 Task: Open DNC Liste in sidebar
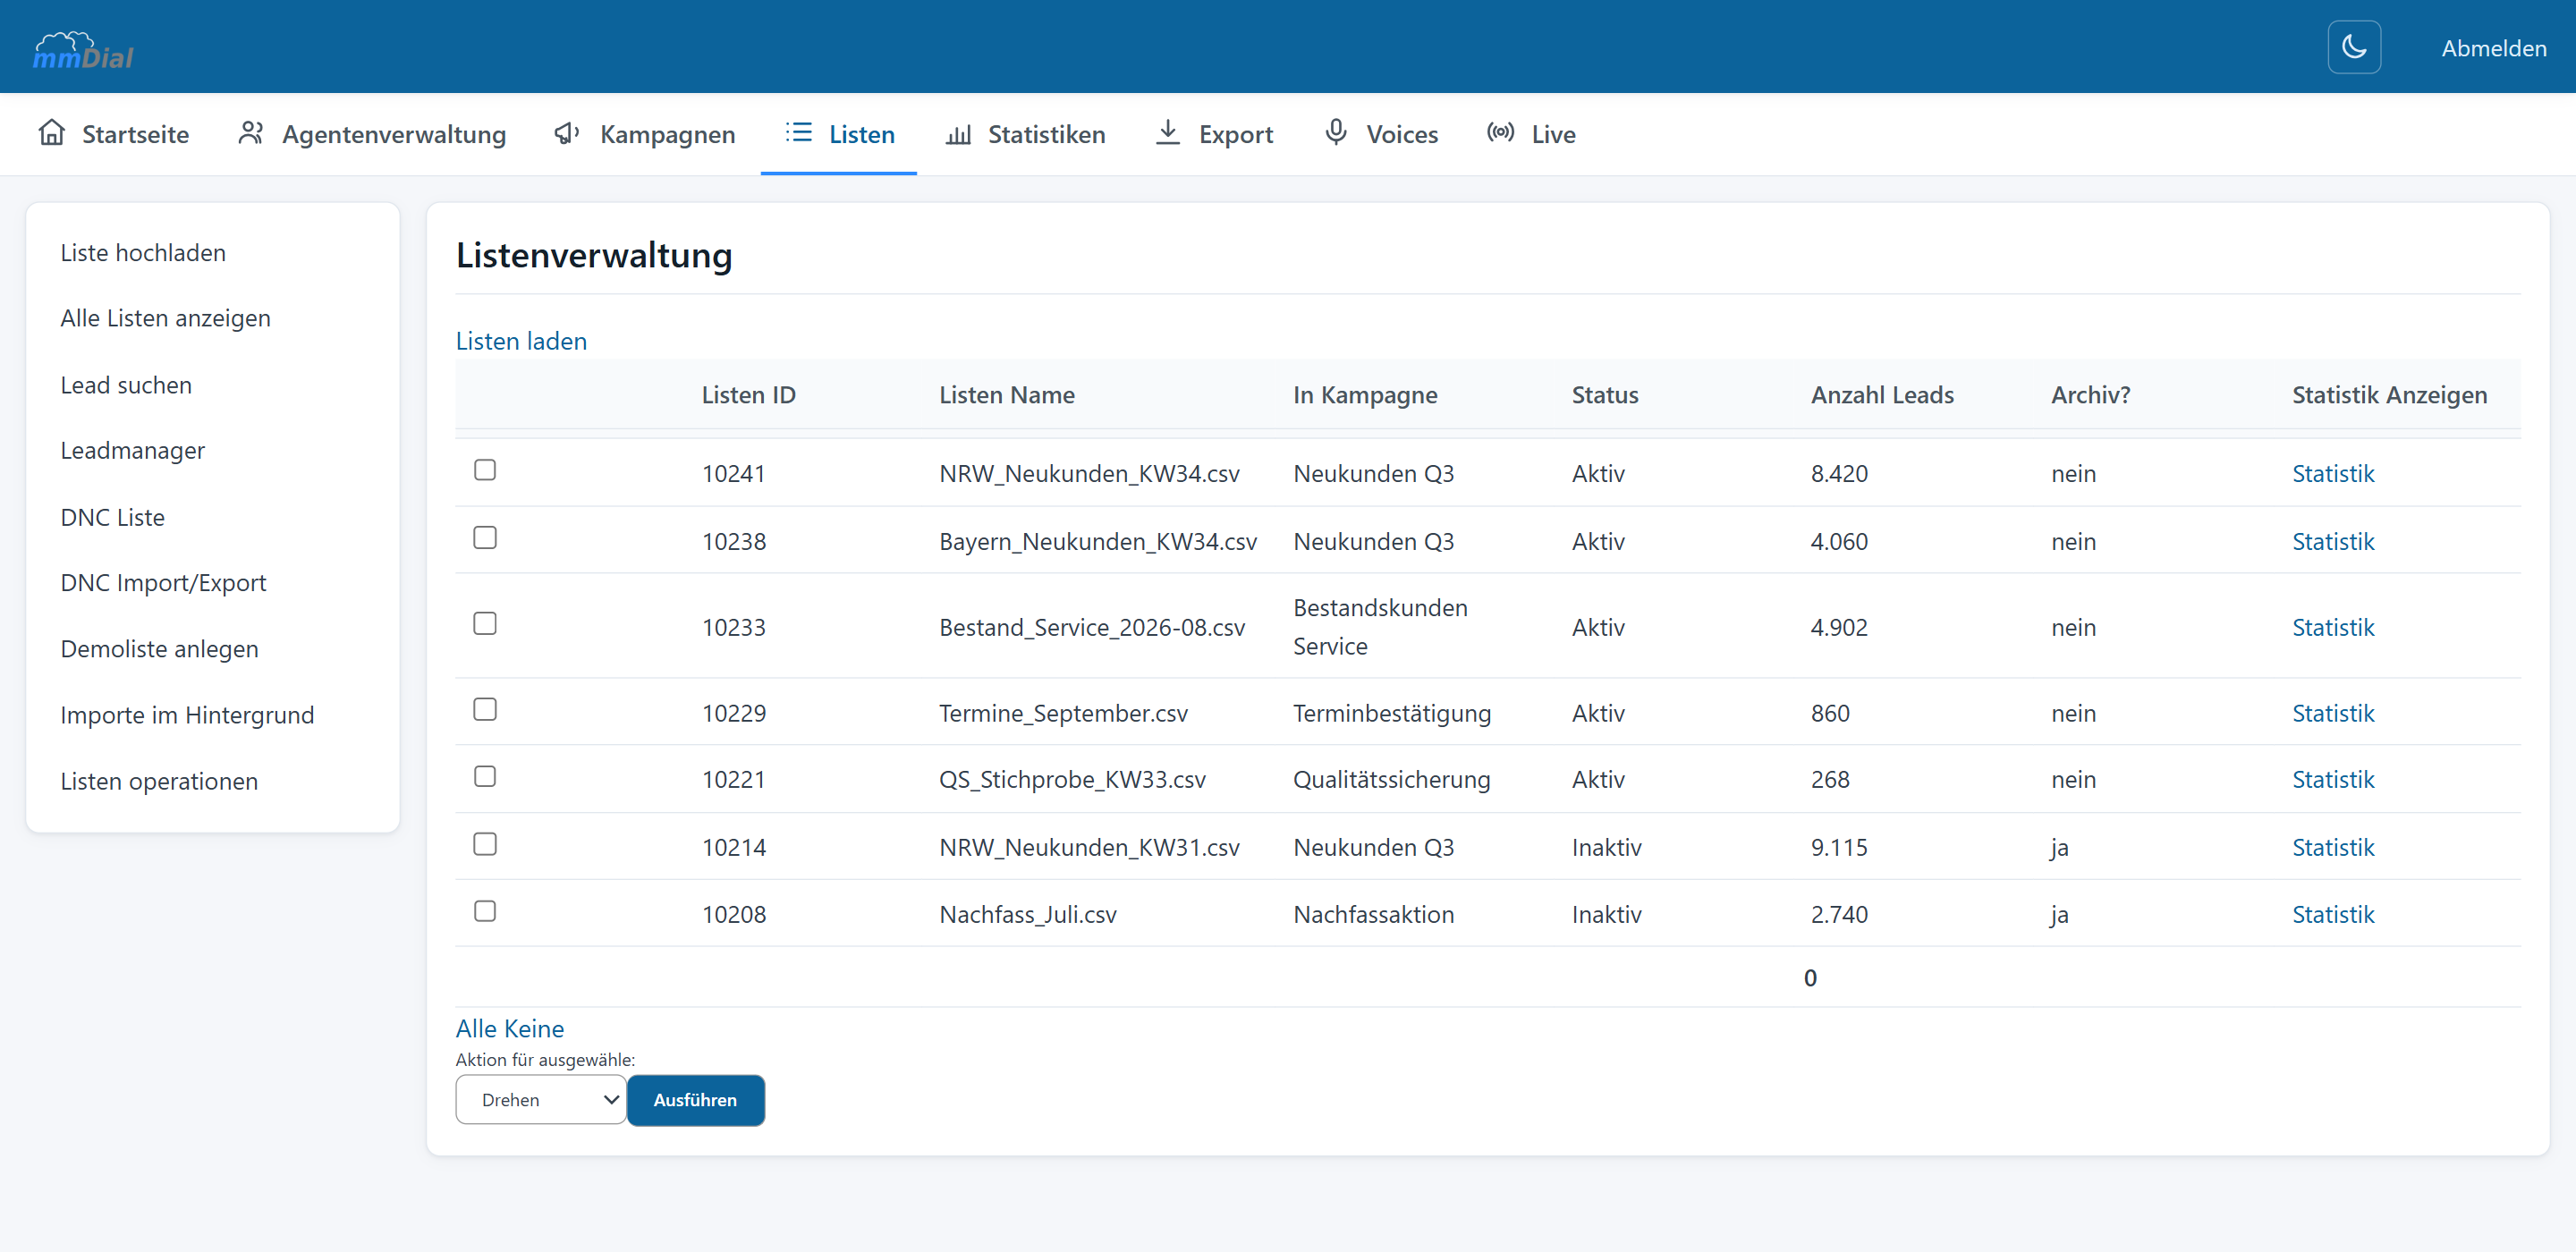click(112, 517)
